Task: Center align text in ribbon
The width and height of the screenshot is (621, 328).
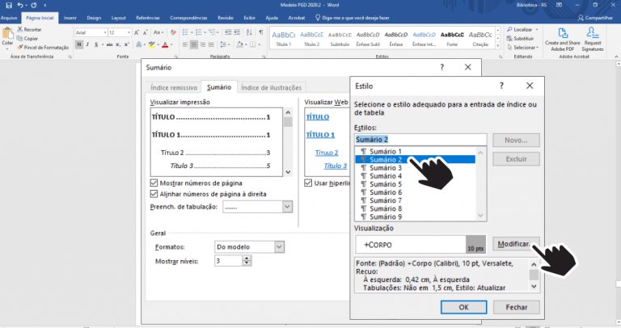Action: pyautogui.click(x=194, y=44)
